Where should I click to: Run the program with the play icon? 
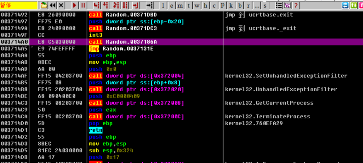pos(75,5)
